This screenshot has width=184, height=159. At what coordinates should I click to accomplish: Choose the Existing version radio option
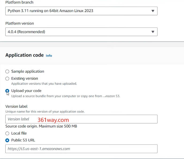pos(7,79)
